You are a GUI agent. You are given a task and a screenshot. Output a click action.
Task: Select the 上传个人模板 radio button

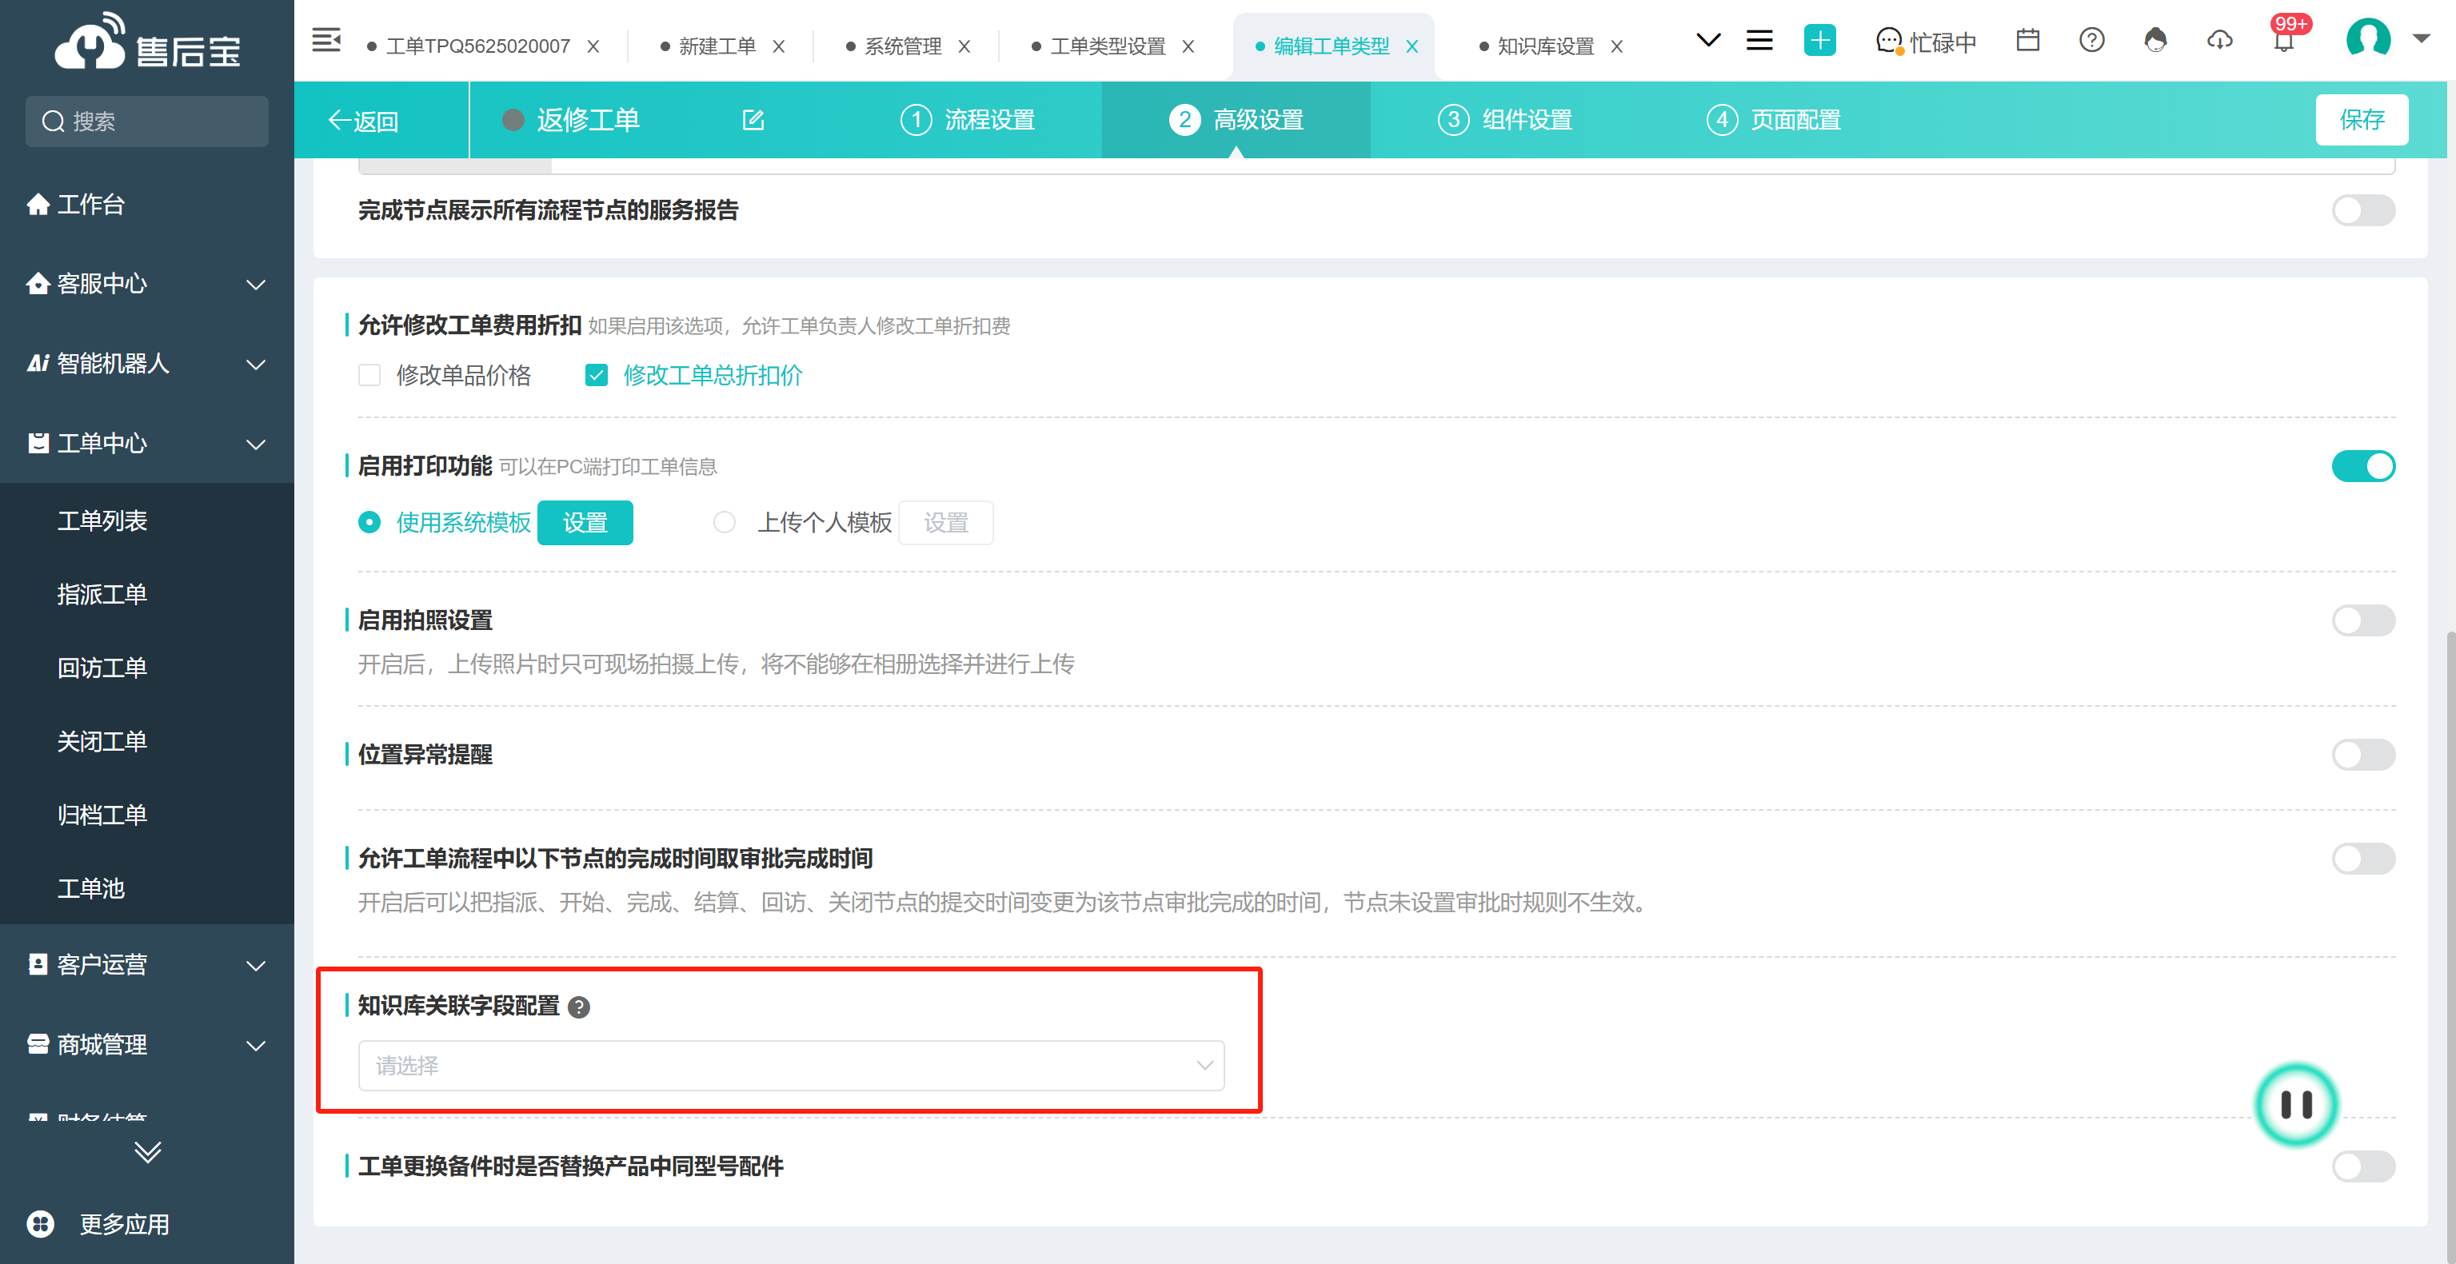pyautogui.click(x=725, y=522)
